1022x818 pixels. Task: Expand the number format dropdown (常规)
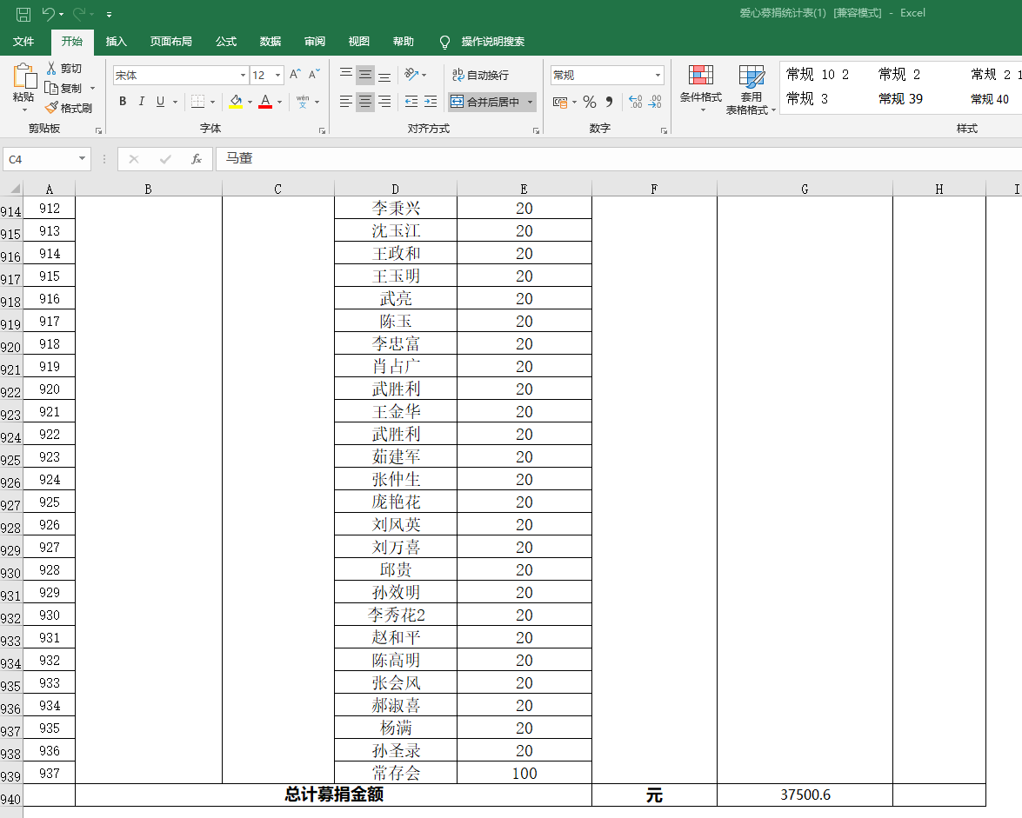click(657, 76)
